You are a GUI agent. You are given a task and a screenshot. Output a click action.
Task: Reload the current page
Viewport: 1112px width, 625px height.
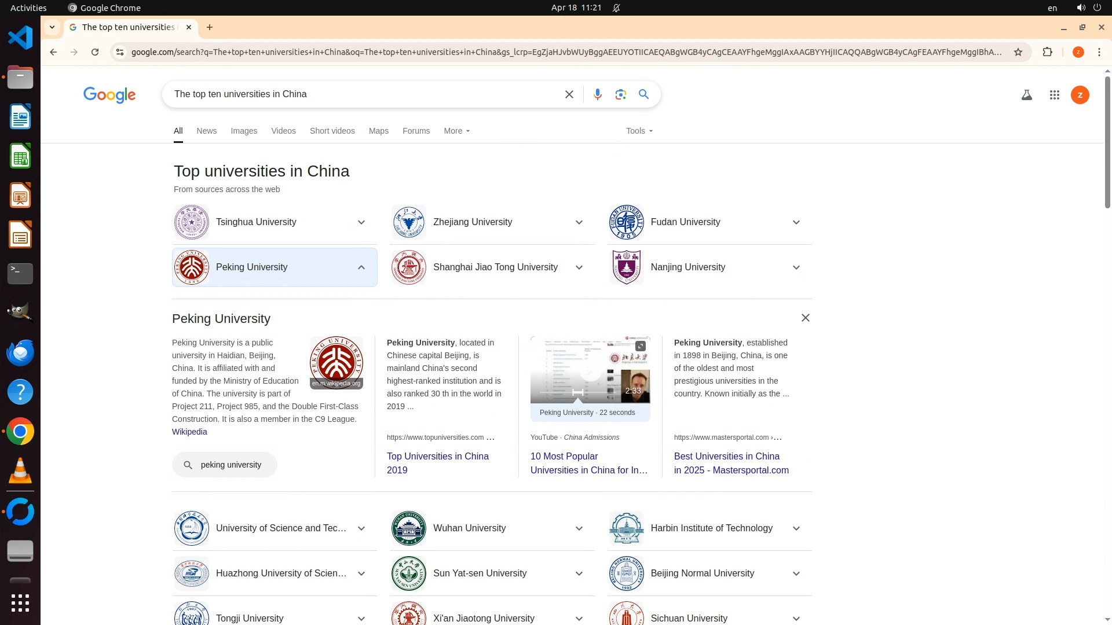[x=95, y=52]
